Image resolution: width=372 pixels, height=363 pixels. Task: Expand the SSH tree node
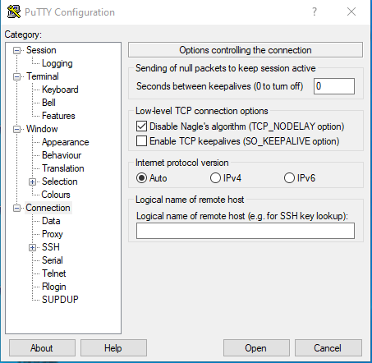32,247
